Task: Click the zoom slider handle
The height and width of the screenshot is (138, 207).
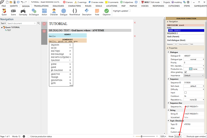Action: [141, 136]
